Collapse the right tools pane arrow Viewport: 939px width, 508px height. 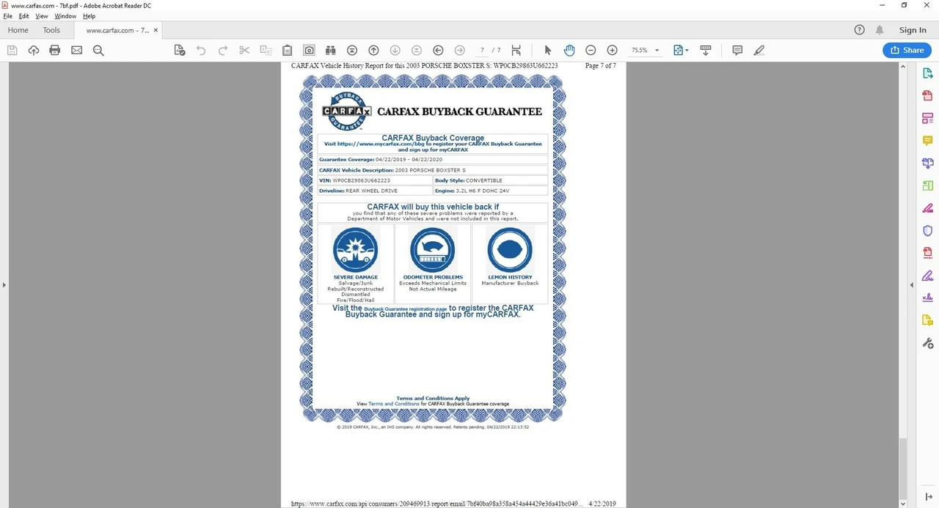912,284
